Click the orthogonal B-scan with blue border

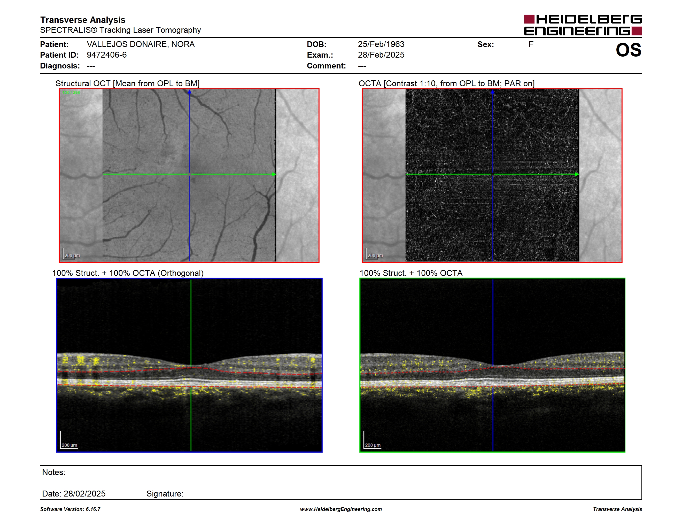click(x=189, y=365)
